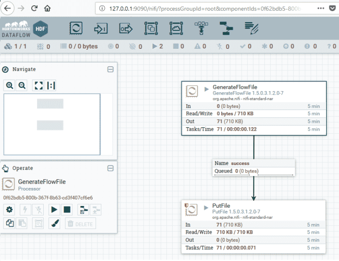Select the Processor icon in the components toolbar

point(76,29)
